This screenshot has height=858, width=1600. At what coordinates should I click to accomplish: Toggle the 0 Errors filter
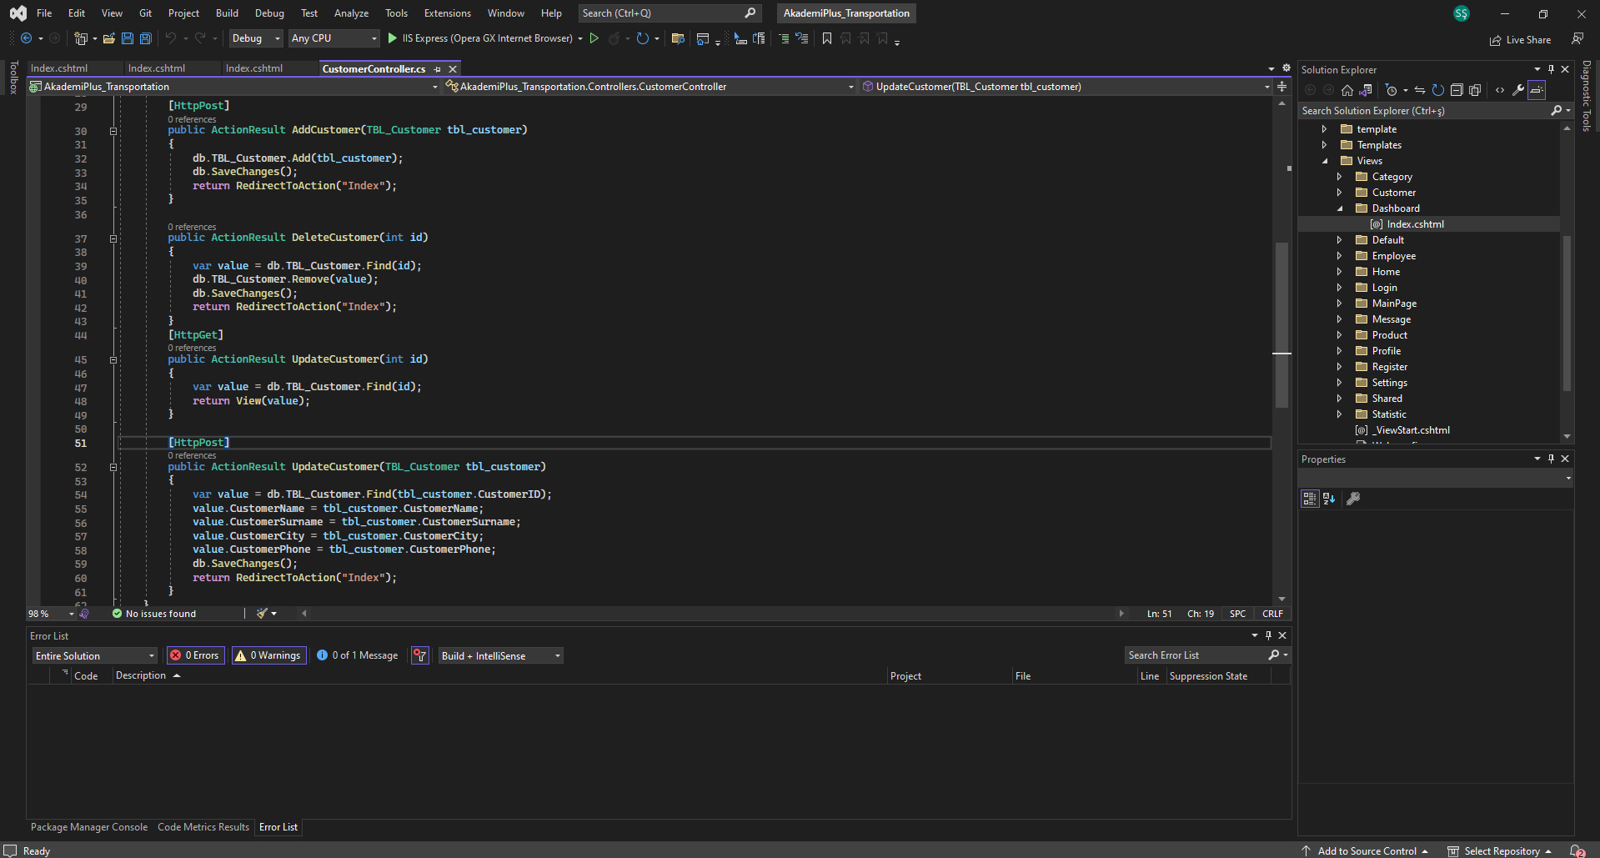(x=194, y=655)
